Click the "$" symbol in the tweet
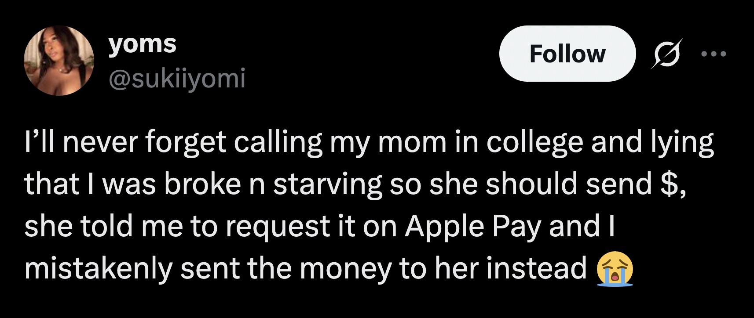 [x=667, y=184]
